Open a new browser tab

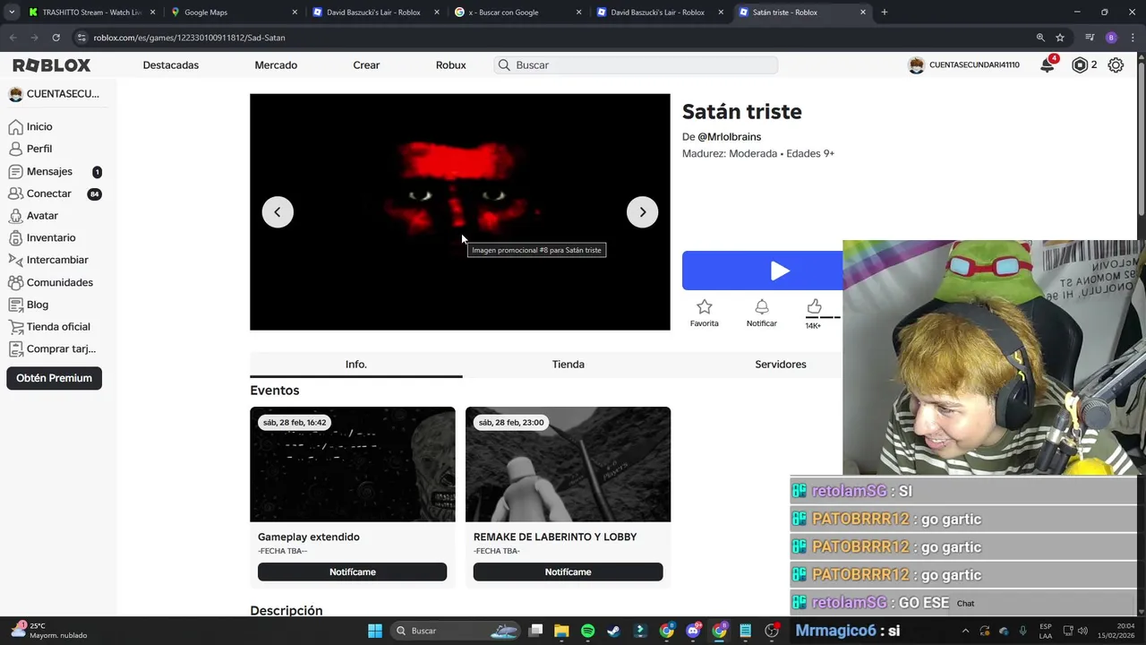click(x=884, y=13)
